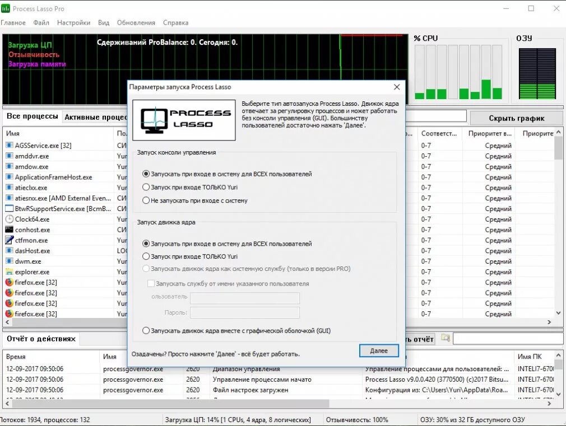
Task: Click the Имя ПК column header
Action: (x=534, y=357)
